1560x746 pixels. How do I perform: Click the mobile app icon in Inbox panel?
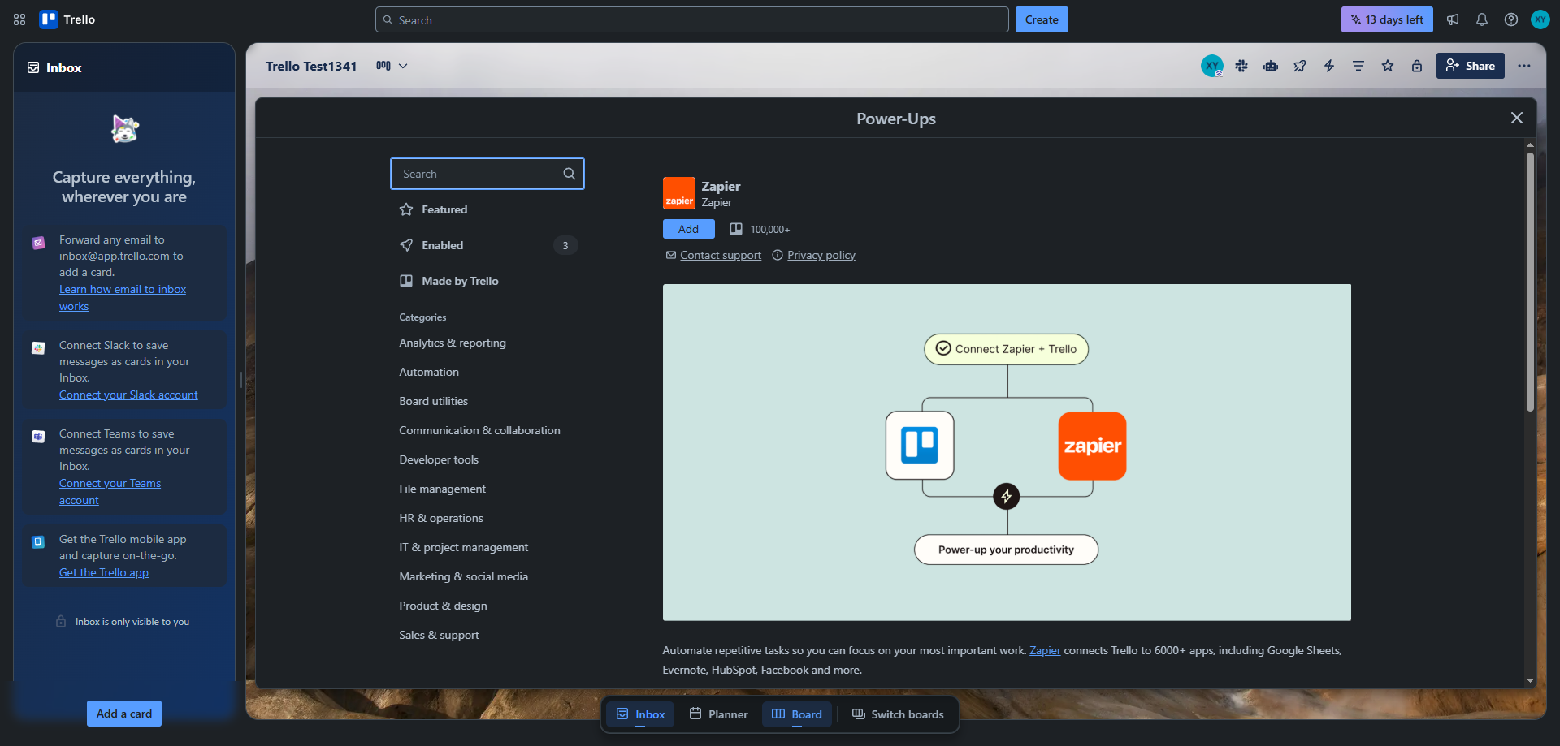point(38,542)
